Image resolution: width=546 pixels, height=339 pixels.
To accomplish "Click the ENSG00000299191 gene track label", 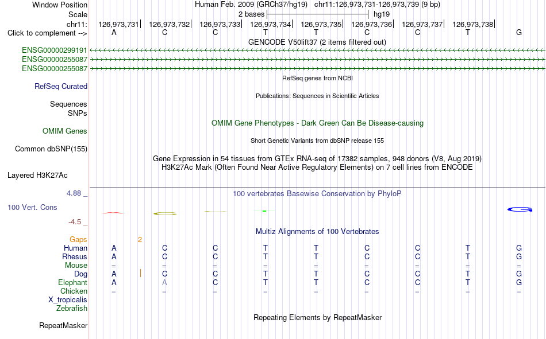I will click(x=55, y=50).
